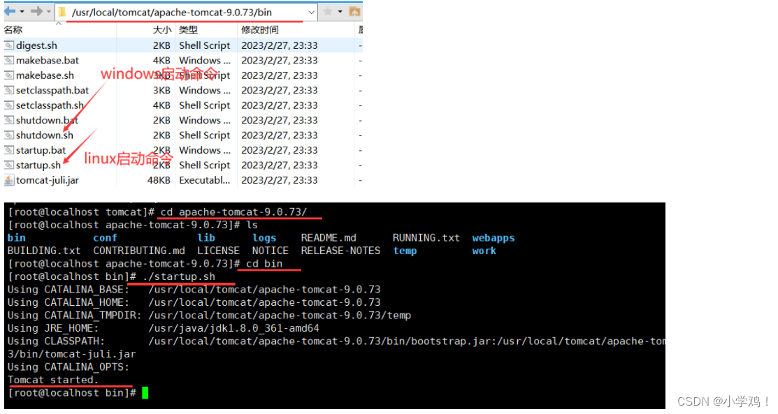This screenshot has width=778, height=414.
Task: Click 'conf' directory in the terminal listing
Action: (105, 238)
